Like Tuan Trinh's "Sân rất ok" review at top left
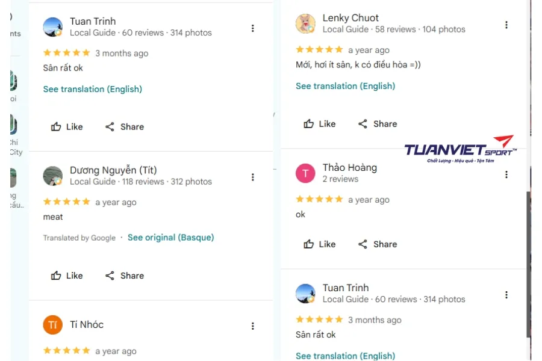The height and width of the screenshot is (361, 542). click(67, 127)
